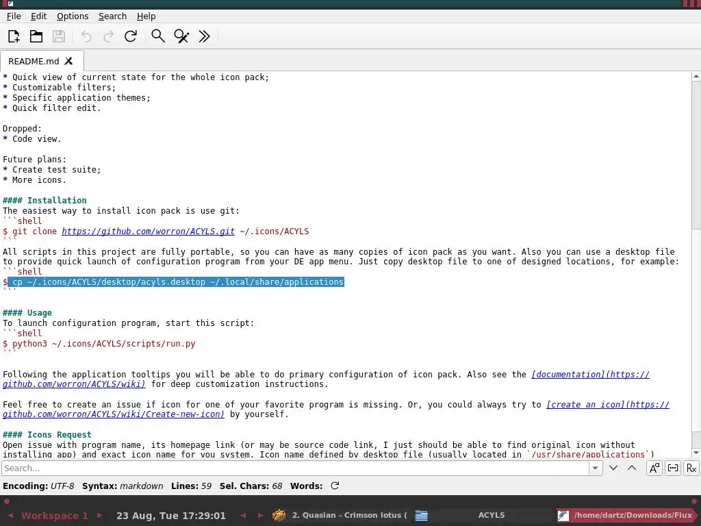Click the Redo arrow in toolbar
The height and width of the screenshot is (526, 701).
pyautogui.click(x=108, y=36)
